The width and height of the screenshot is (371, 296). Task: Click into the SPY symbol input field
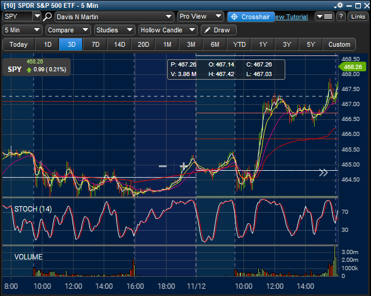(18, 16)
